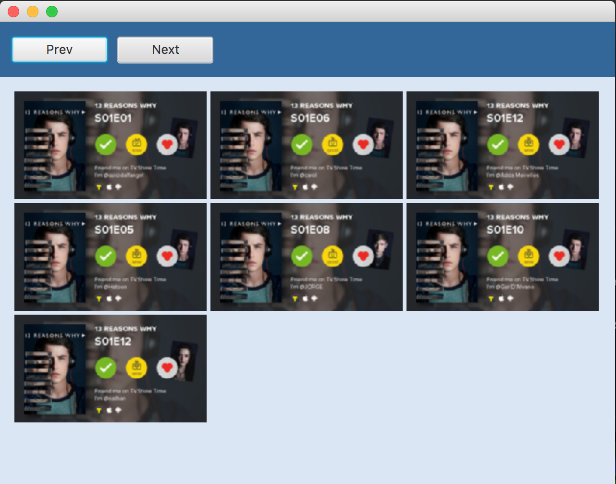Select the S01E12 card by @nathan
This screenshot has height=484, width=616.
[x=111, y=369]
